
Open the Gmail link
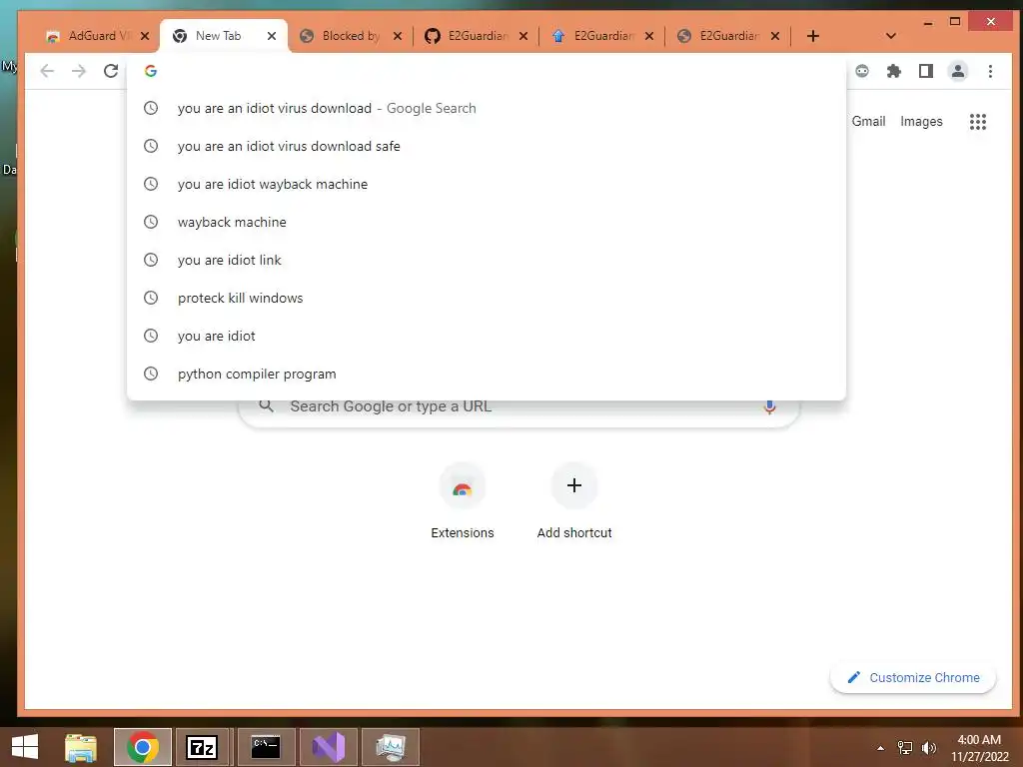tap(868, 121)
